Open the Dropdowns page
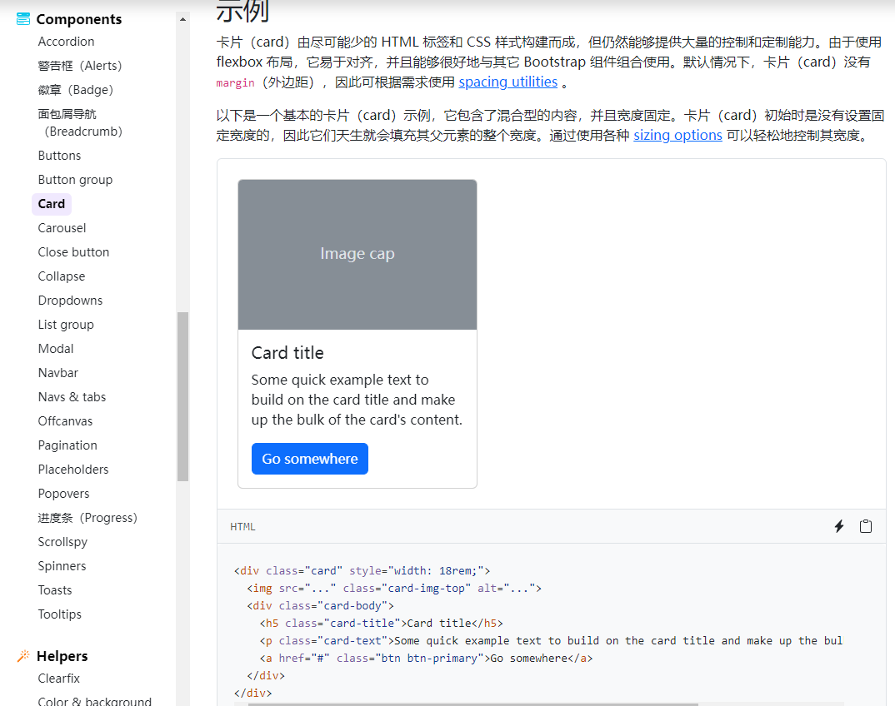The width and height of the screenshot is (895, 706). 70,301
